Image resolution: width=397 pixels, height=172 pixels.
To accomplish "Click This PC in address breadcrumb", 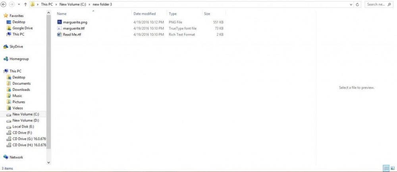I will tap(47, 4).
